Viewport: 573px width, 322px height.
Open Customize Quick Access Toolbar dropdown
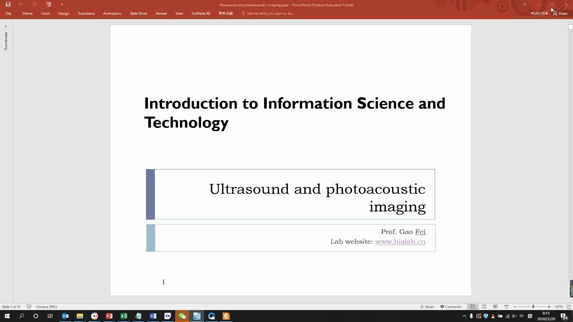tap(62, 4)
